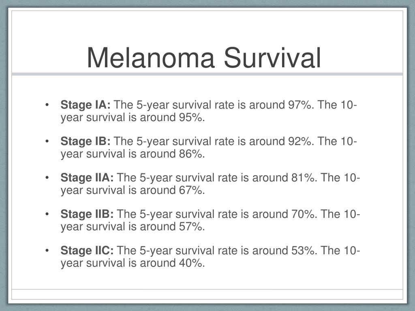The width and height of the screenshot is (415, 311).
Task: Click the 53% survival figure
Action: [303, 250]
